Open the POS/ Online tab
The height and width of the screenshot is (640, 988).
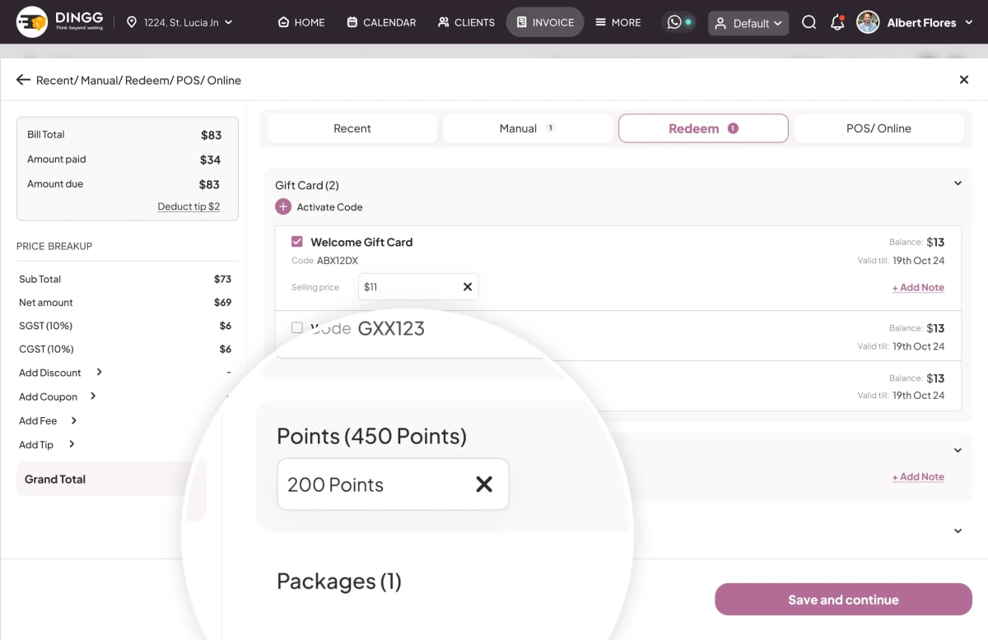pos(878,128)
